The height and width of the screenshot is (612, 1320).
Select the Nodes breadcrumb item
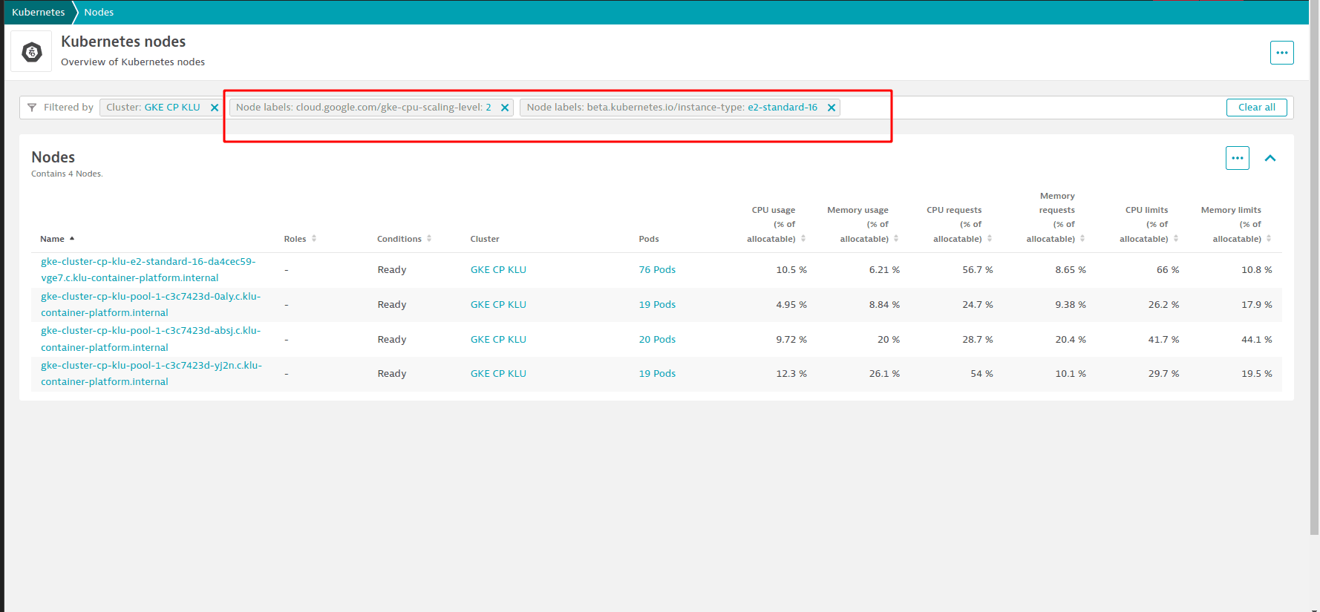click(99, 12)
